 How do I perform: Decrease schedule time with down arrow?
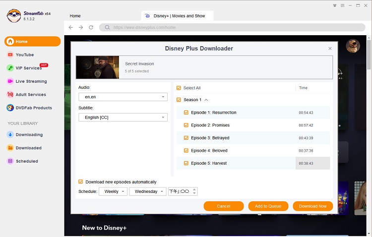pyautogui.click(x=194, y=193)
